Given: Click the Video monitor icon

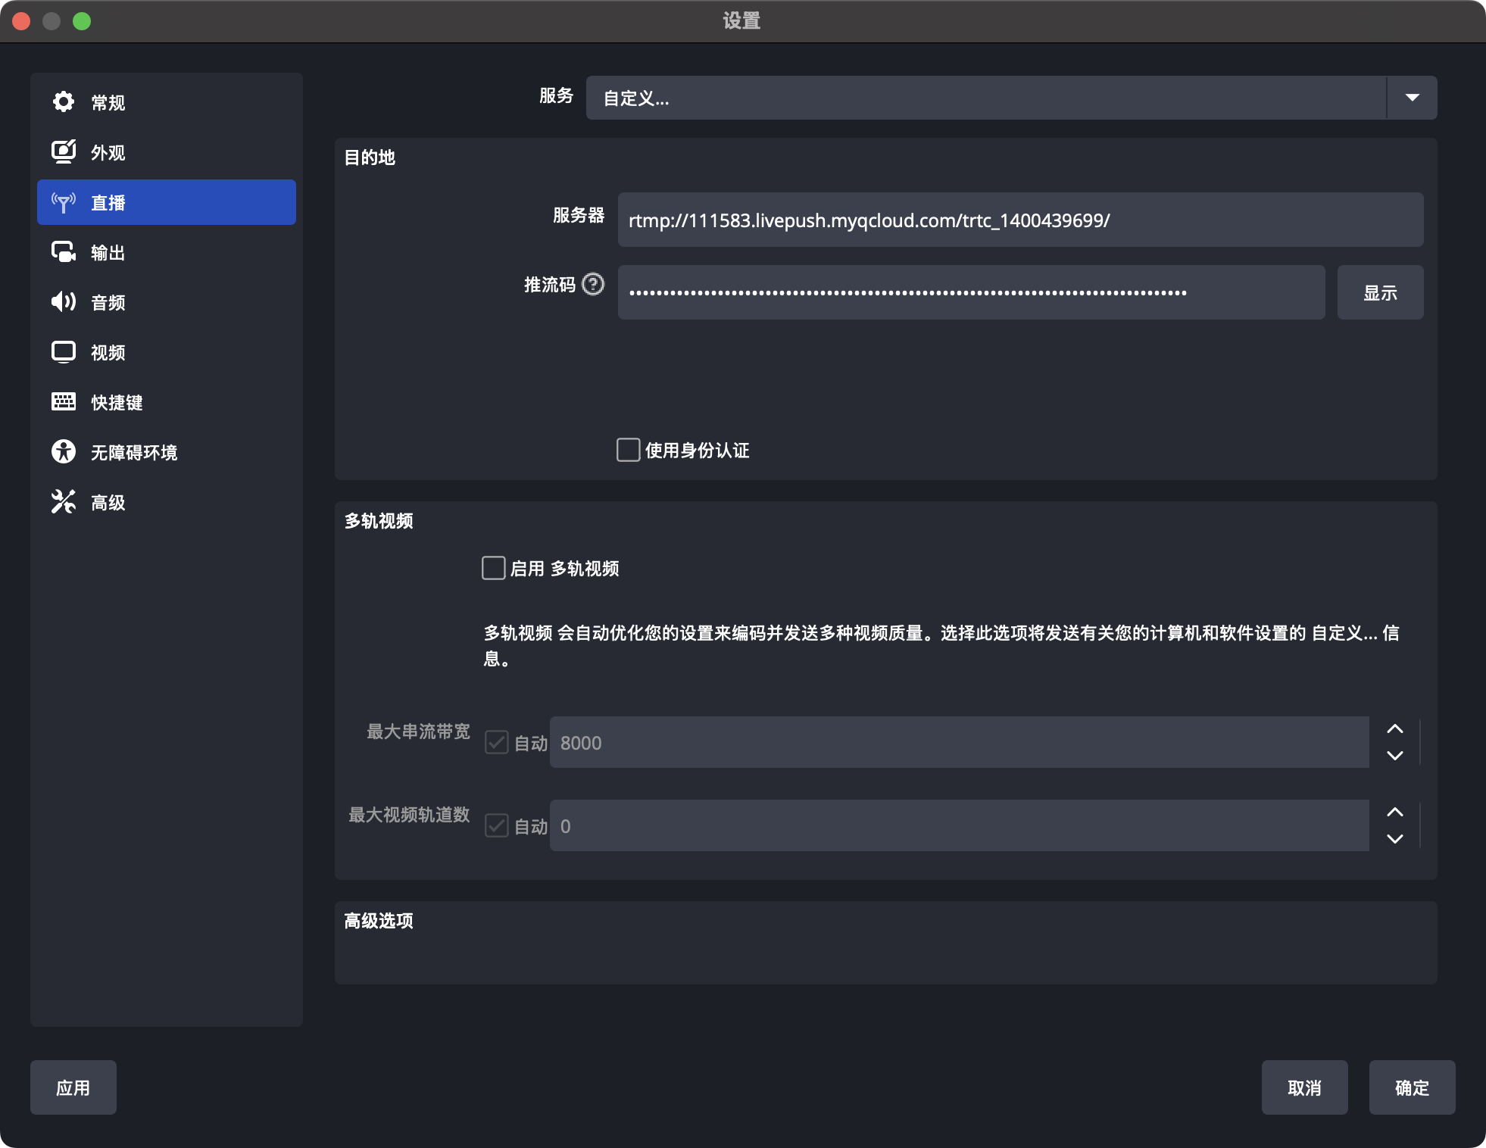Looking at the screenshot, I should tap(64, 351).
